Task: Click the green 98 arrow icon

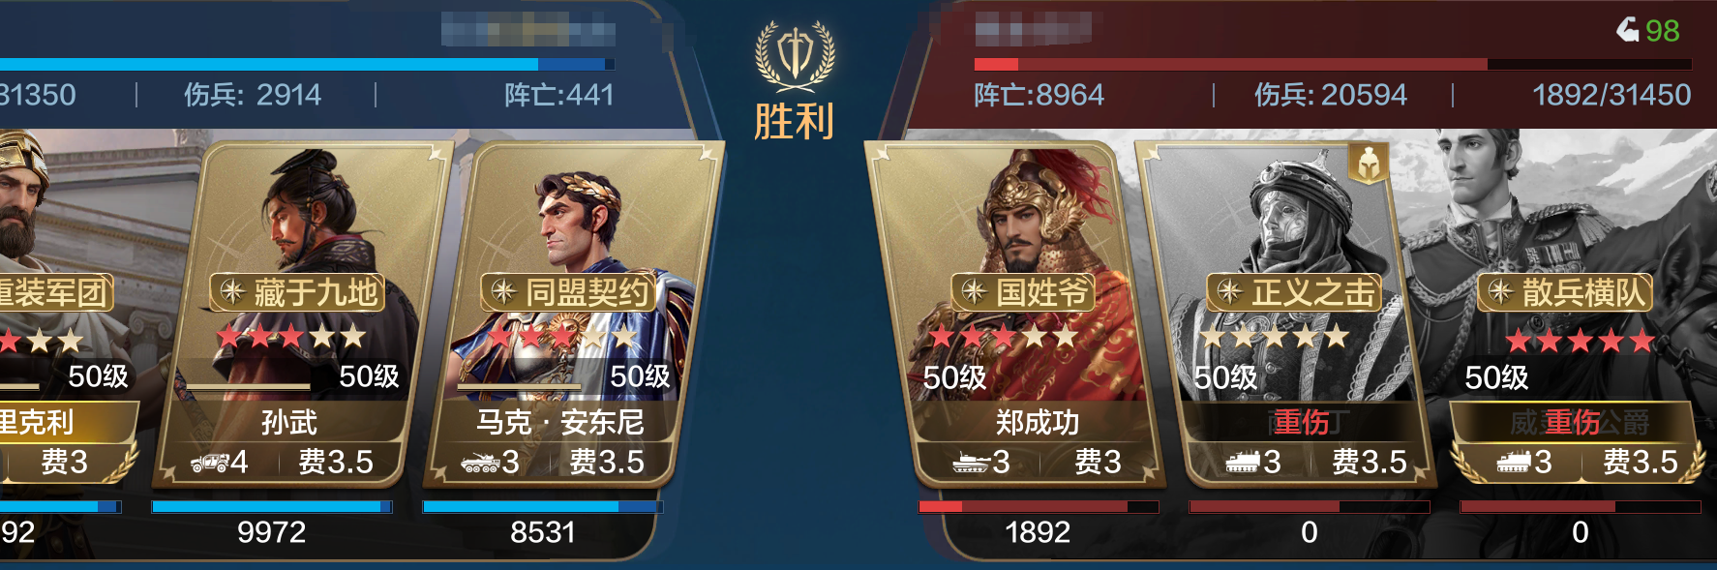Action: [1627, 30]
